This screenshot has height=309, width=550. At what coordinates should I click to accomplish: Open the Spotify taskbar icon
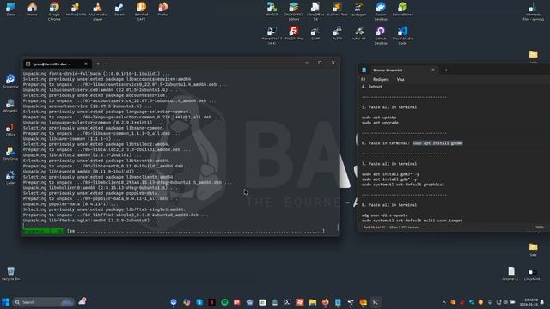pyautogui.click(x=224, y=302)
